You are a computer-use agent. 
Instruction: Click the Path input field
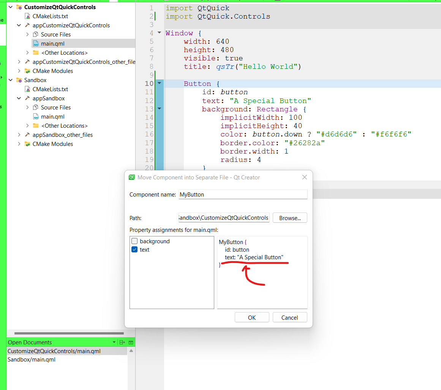point(224,218)
